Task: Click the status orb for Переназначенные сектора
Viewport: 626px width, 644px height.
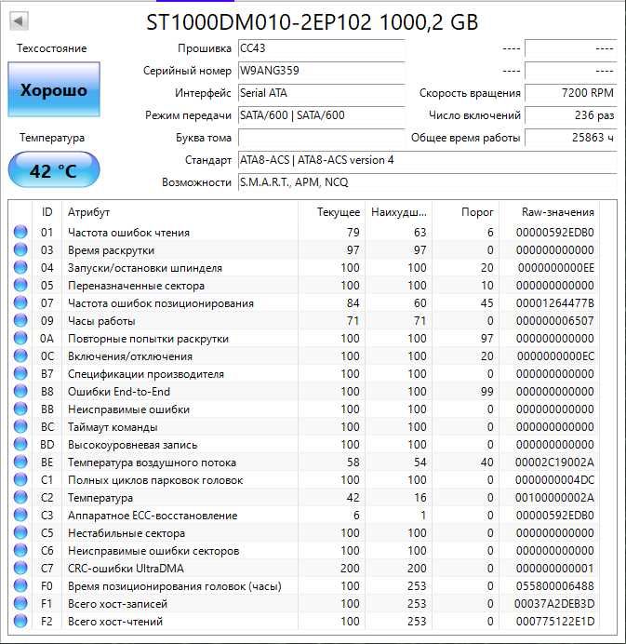Action: 20,285
